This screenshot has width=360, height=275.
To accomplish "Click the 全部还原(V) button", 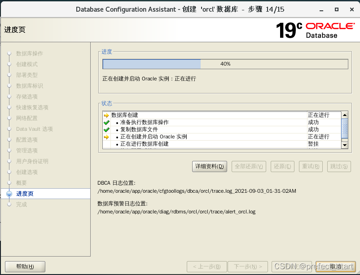I will pos(249,166).
